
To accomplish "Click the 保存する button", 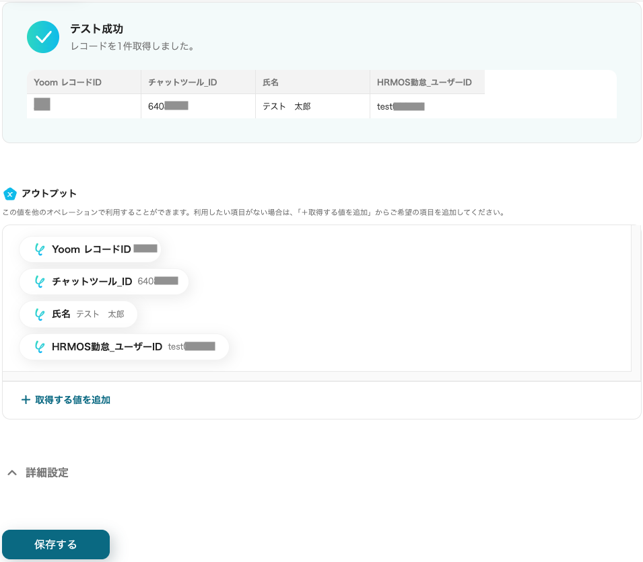I will click(x=56, y=545).
